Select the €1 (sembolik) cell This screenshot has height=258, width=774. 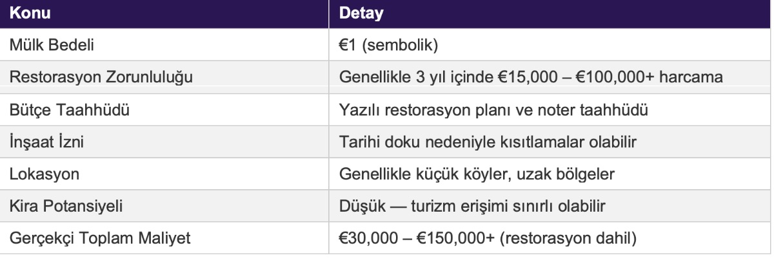(x=552, y=46)
